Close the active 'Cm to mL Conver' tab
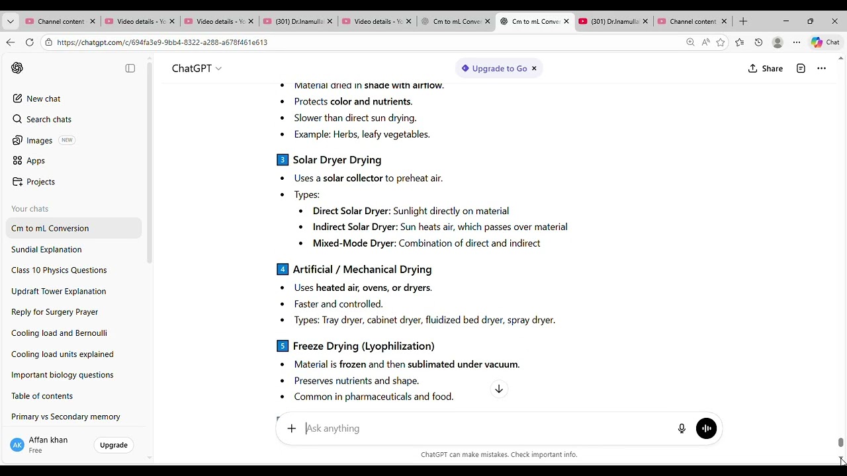Screen dimensions: 847x476 point(566,21)
